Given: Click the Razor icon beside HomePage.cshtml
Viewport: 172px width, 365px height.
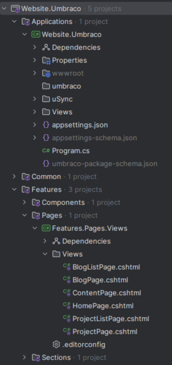Looking at the screenshot, I should [x=67, y=305].
